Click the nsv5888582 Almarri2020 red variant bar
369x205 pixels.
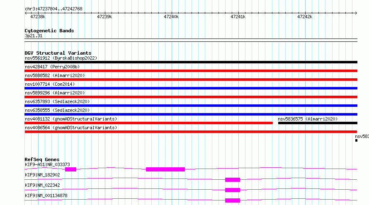tap(191, 80)
